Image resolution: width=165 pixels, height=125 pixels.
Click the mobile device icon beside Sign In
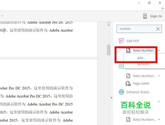pyautogui.click(x=145, y=16)
